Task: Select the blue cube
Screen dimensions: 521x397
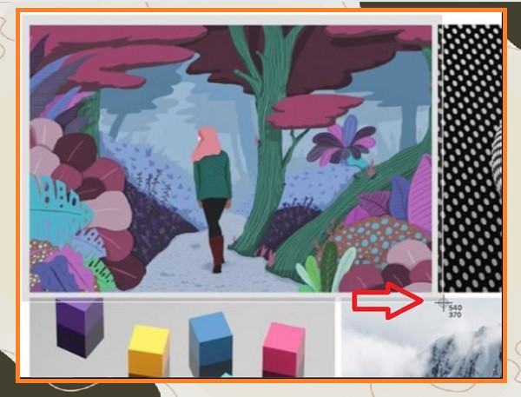Action: (211, 345)
